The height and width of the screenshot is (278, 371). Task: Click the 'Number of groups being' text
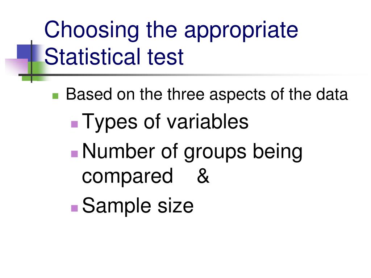click(x=192, y=152)
